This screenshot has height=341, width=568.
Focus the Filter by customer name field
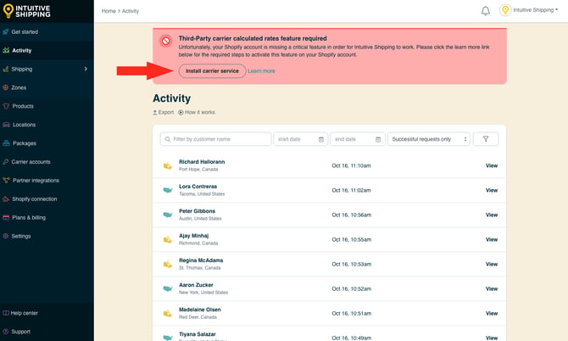pos(215,139)
